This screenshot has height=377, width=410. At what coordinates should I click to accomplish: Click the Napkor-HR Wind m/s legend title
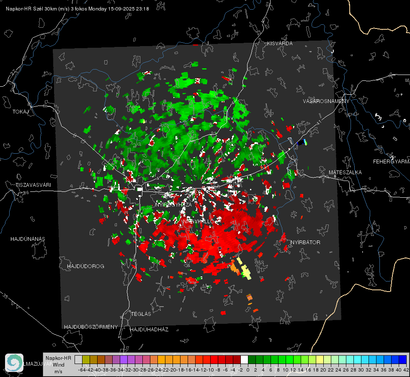coord(58,365)
